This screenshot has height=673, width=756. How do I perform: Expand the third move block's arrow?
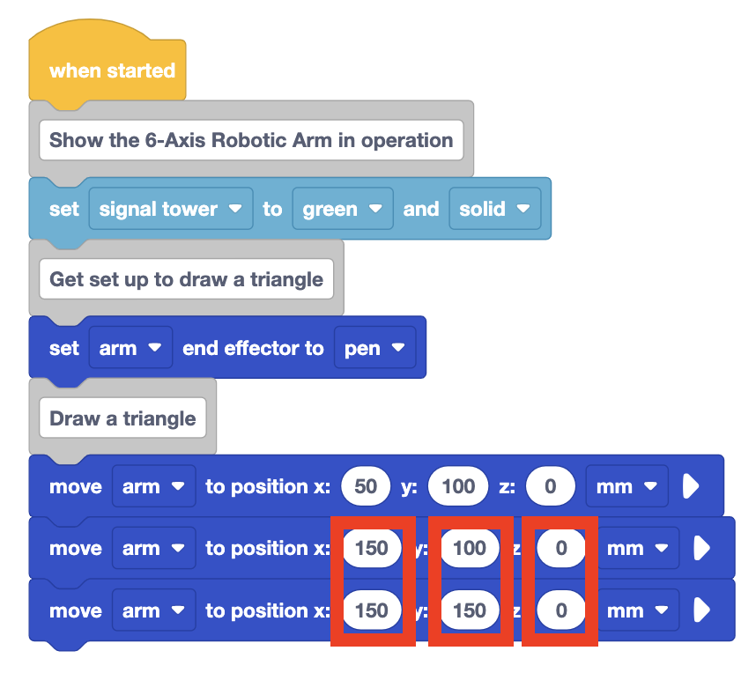pos(702,610)
